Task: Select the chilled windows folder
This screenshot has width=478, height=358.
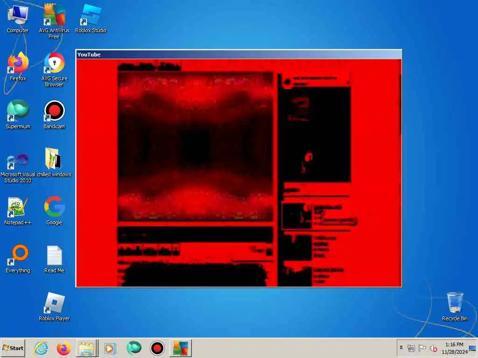Action: pyautogui.click(x=54, y=163)
